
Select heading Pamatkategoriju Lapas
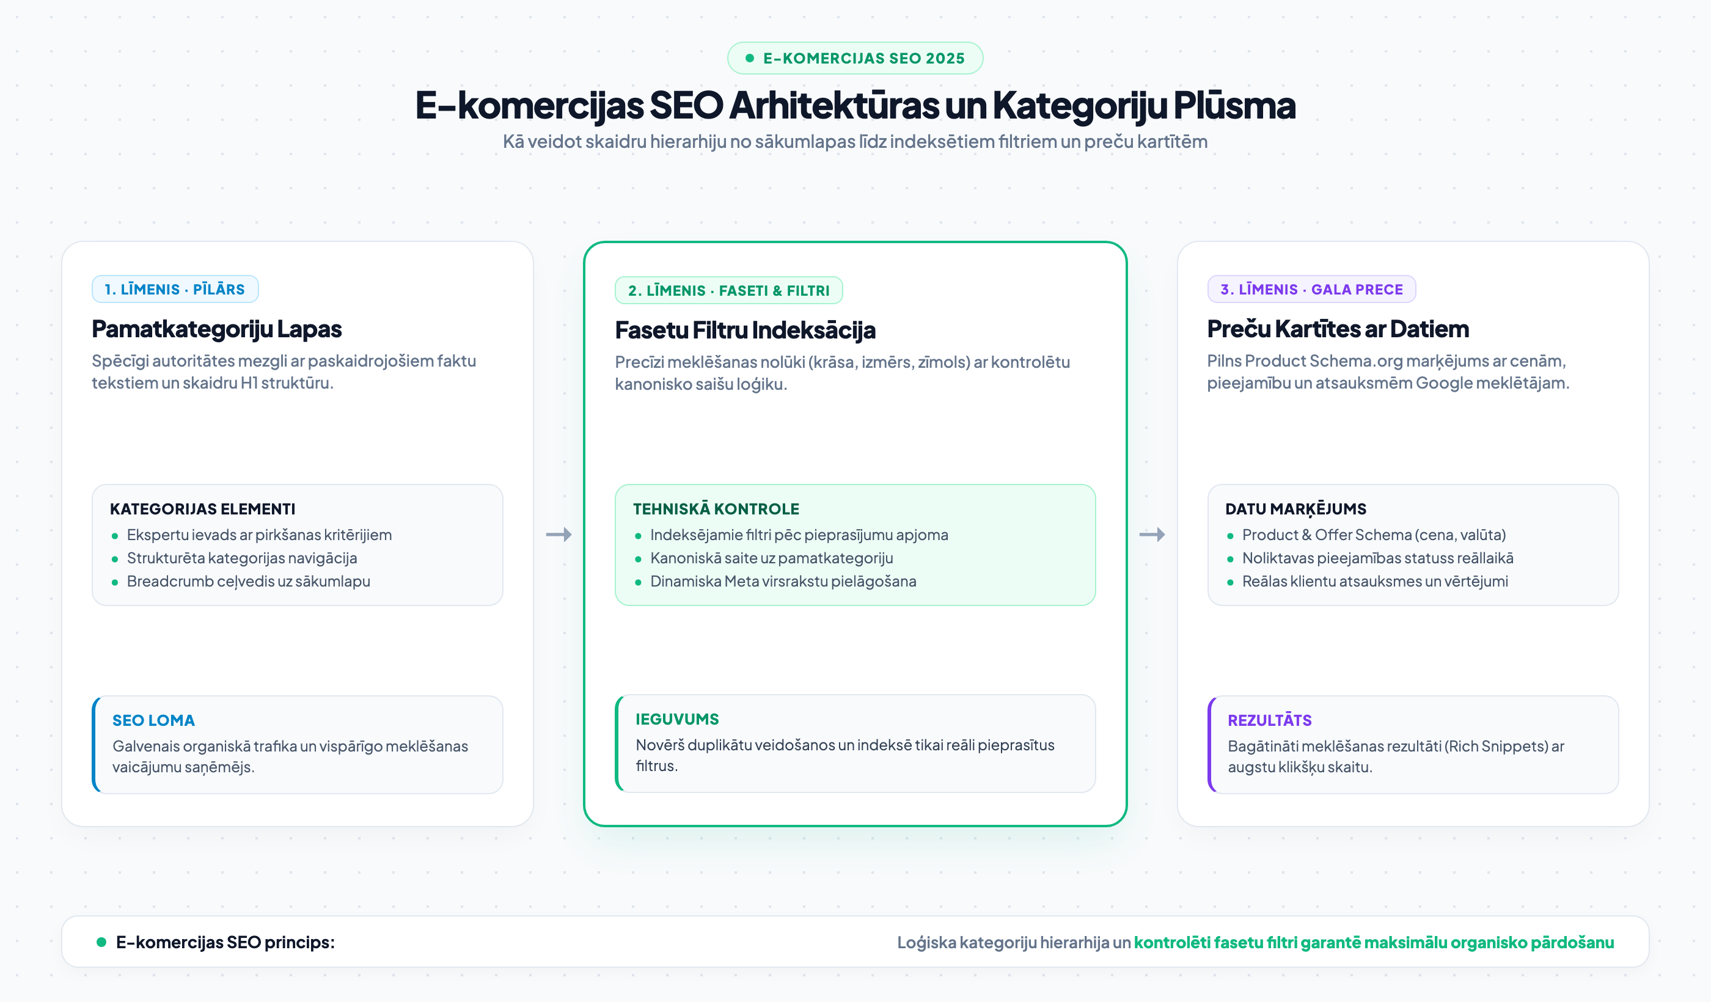216,329
